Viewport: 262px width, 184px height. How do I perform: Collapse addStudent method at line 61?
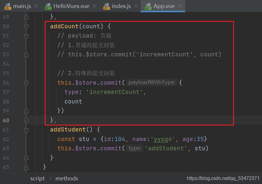click(x=26, y=130)
